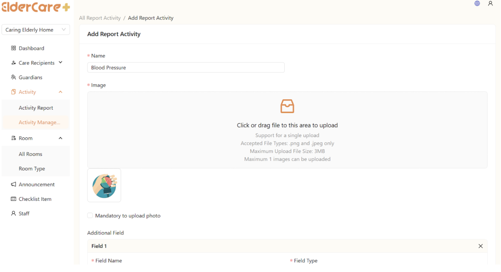Remove Field 1 with the X button
Screen dimensions: 501x272
coord(481,246)
